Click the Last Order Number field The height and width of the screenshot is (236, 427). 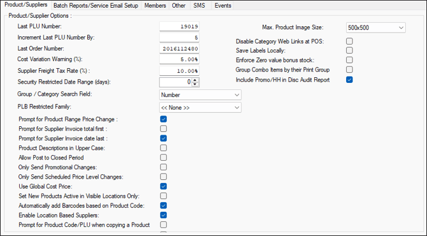tap(180, 48)
